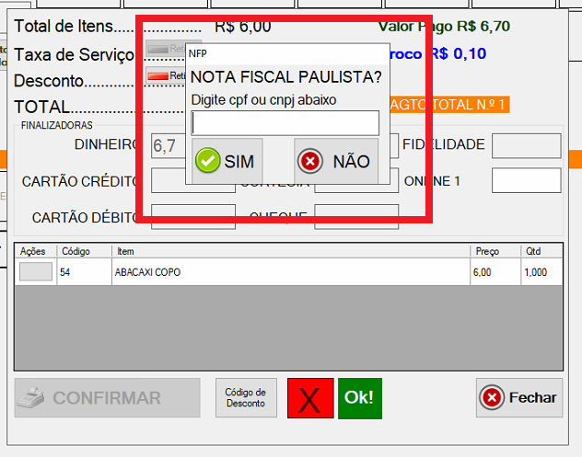Select the ABACAXI COPO item cell
The width and height of the screenshot is (582, 457).
pyautogui.click(x=291, y=272)
